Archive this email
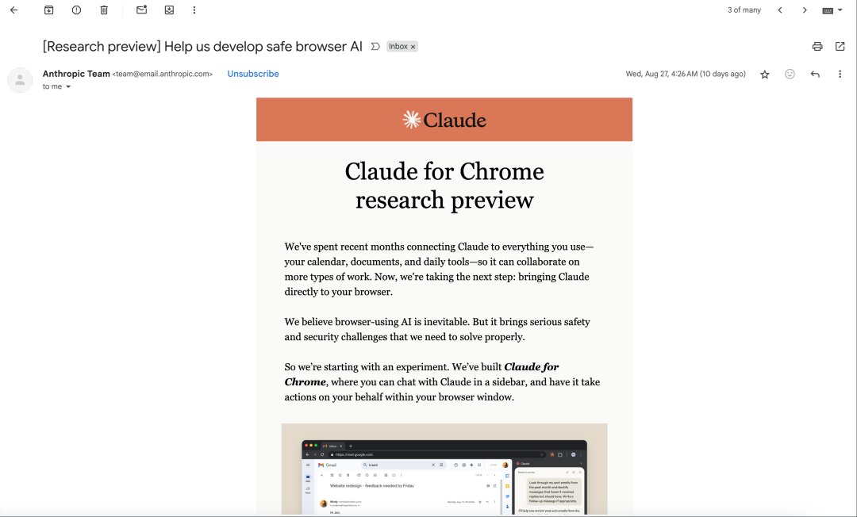This screenshot has height=517, width=857. click(48, 10)
